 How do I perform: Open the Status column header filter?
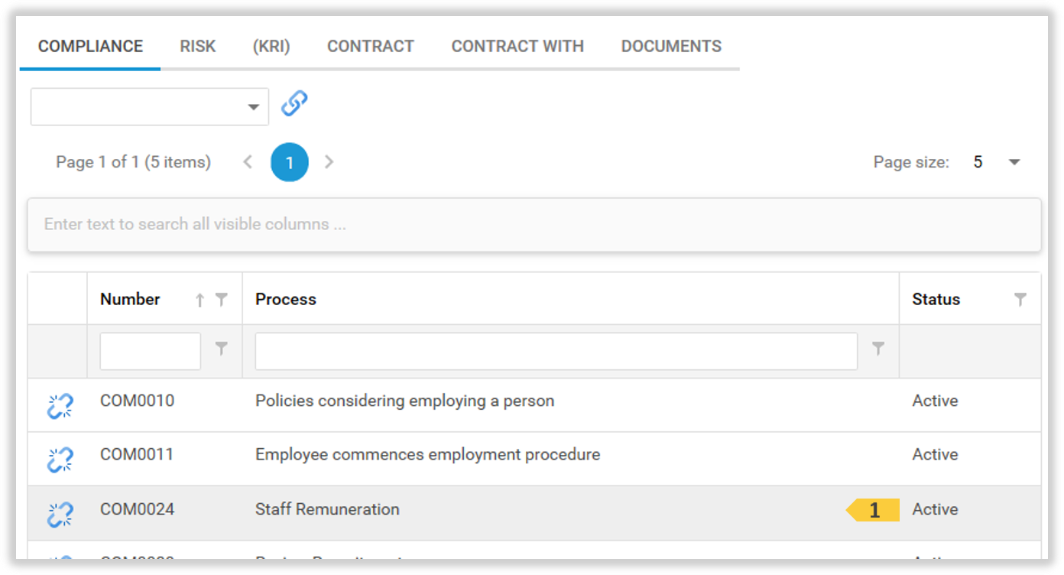1020,300
